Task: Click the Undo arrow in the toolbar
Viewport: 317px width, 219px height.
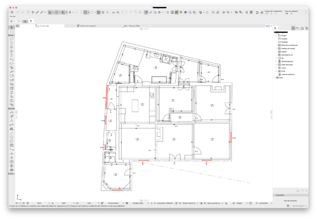Action: point(18,12)
